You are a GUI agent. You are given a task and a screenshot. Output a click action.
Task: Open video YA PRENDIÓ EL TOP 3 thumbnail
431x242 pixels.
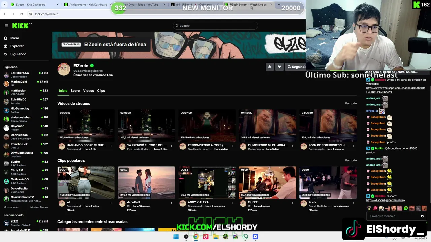tap(146, 125)
